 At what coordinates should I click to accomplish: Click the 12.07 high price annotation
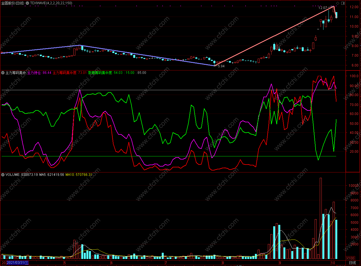[323, 8]
